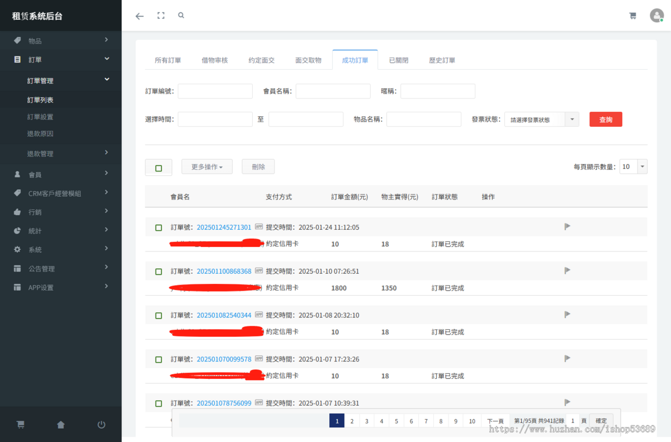This screenshot has width=671, height=442.
Task: Flag order 202501070099578
Action: (x=567, y=359)
